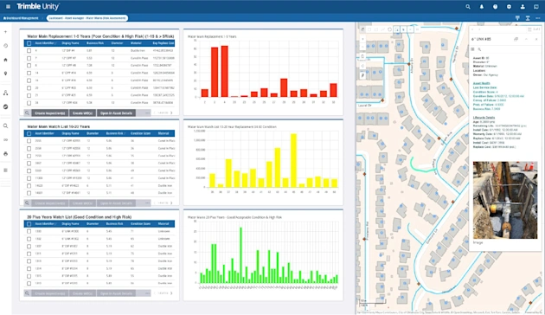Toggle select-all checkbox in 20 Plus Years header

29,224
